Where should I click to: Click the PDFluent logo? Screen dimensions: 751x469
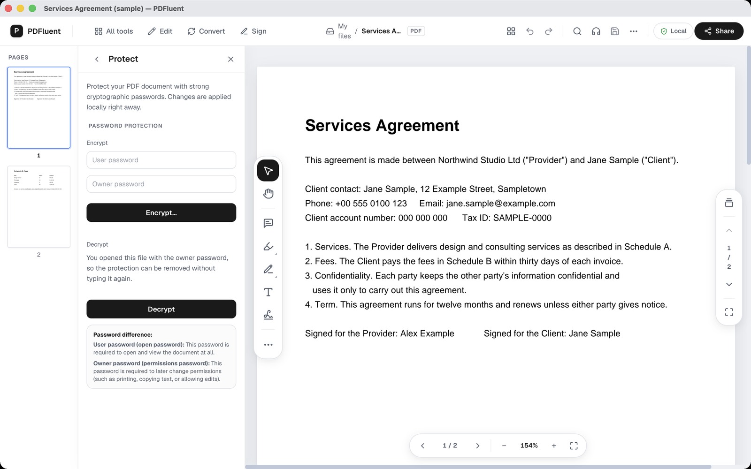[x=36, y=31]
